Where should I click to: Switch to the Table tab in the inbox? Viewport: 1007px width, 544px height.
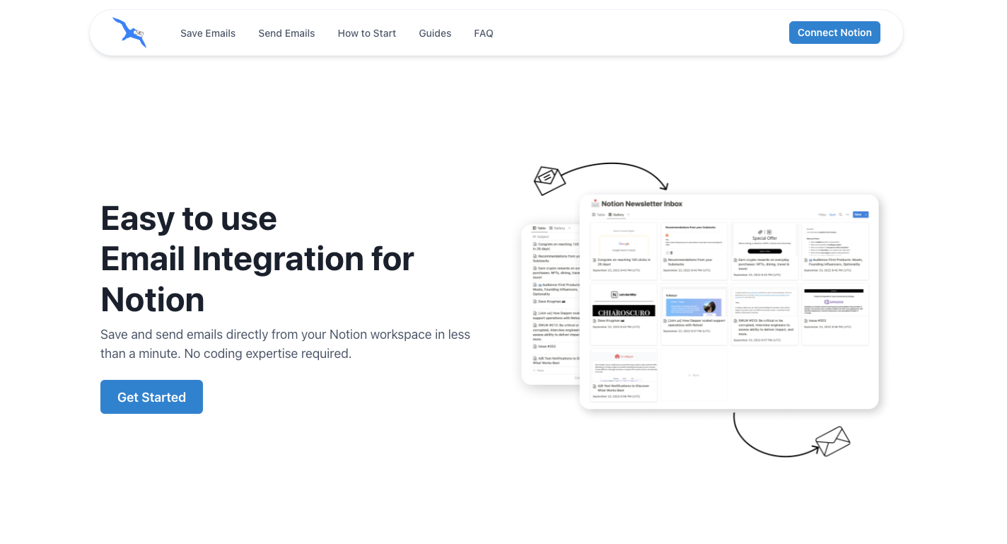click(599, 214)
